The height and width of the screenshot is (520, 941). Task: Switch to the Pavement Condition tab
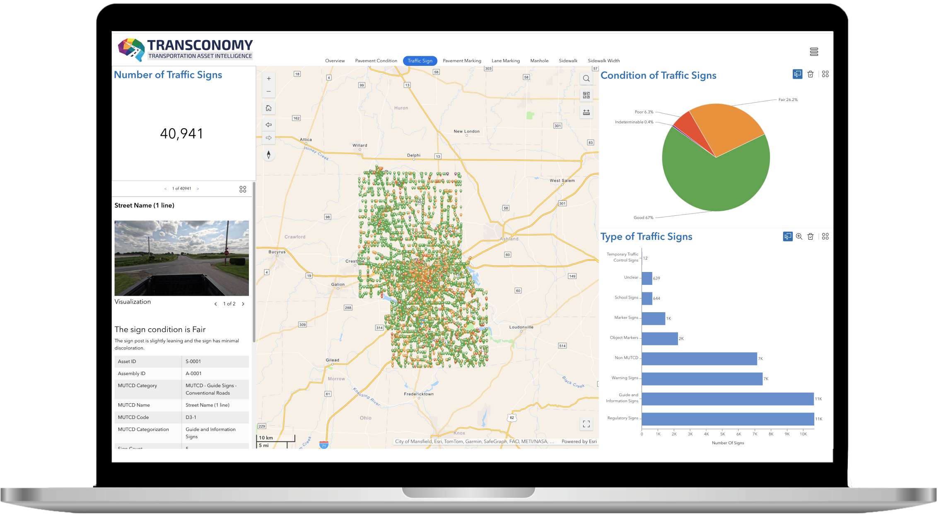(376, 60)
